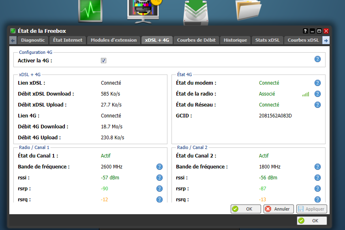
Task: Click the radio signal strength bars indicator
Action: point(305,94)
